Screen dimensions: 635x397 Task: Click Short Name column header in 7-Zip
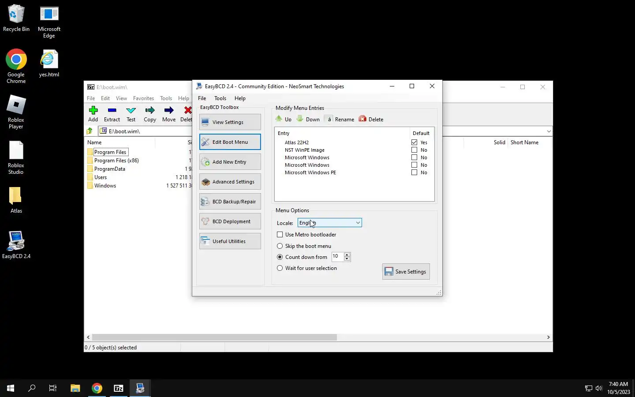tap(524, 142)
